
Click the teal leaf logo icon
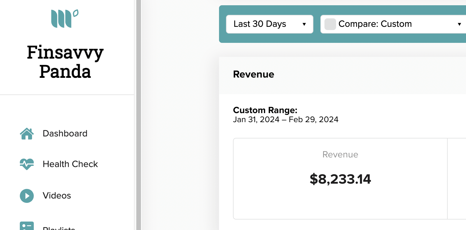point(65,19)
